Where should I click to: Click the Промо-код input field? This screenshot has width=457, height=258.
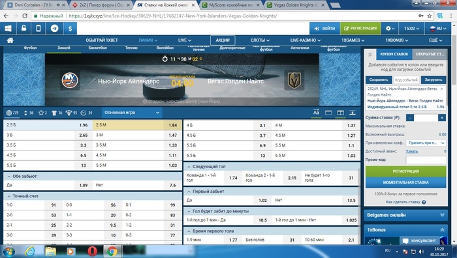[x=426, y=160]
